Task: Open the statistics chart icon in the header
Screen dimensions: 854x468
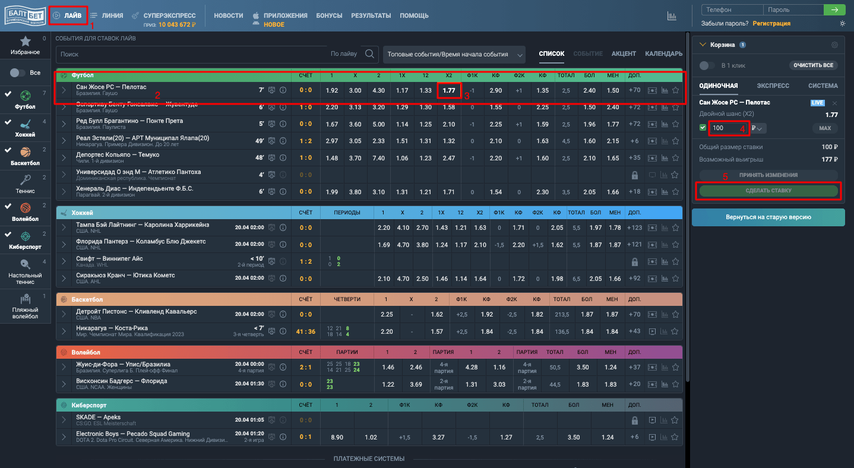Action: coord(672,16)
